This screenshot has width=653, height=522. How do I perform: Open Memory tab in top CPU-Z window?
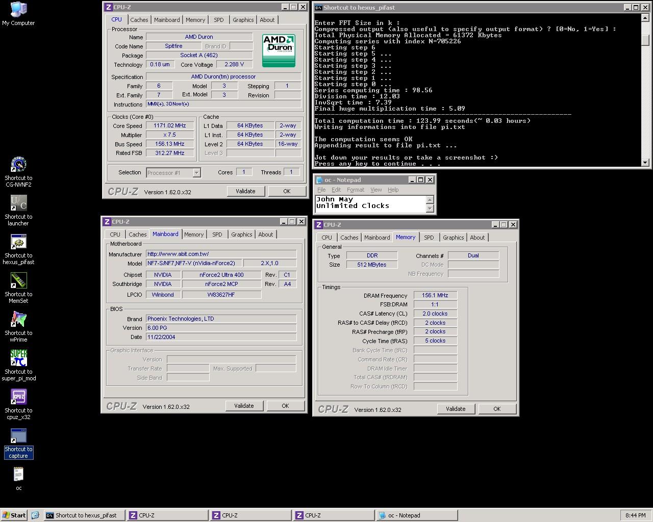pyautogui.click(x=195, y=20)
